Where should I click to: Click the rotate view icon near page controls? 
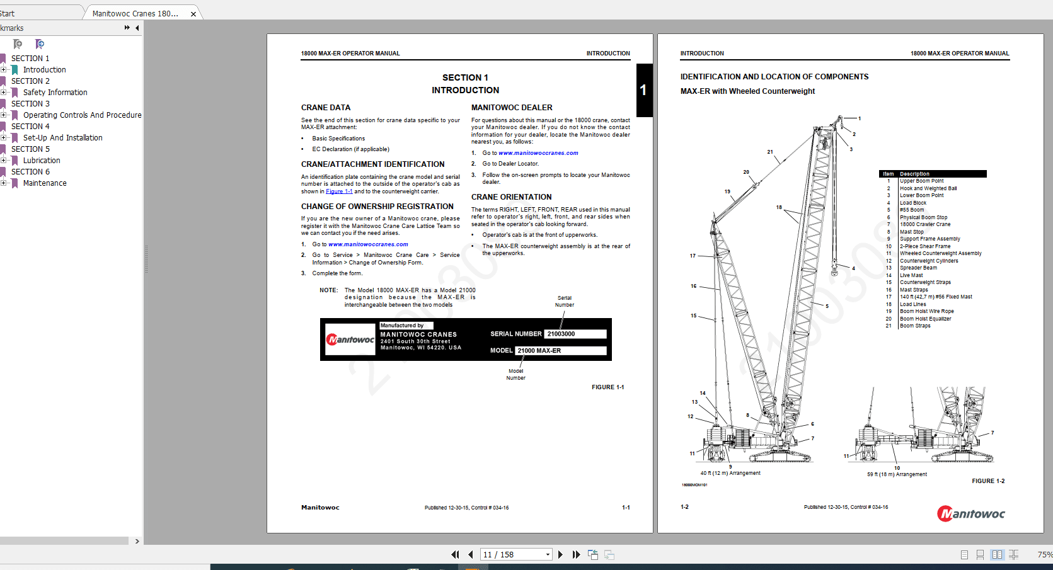593,554
